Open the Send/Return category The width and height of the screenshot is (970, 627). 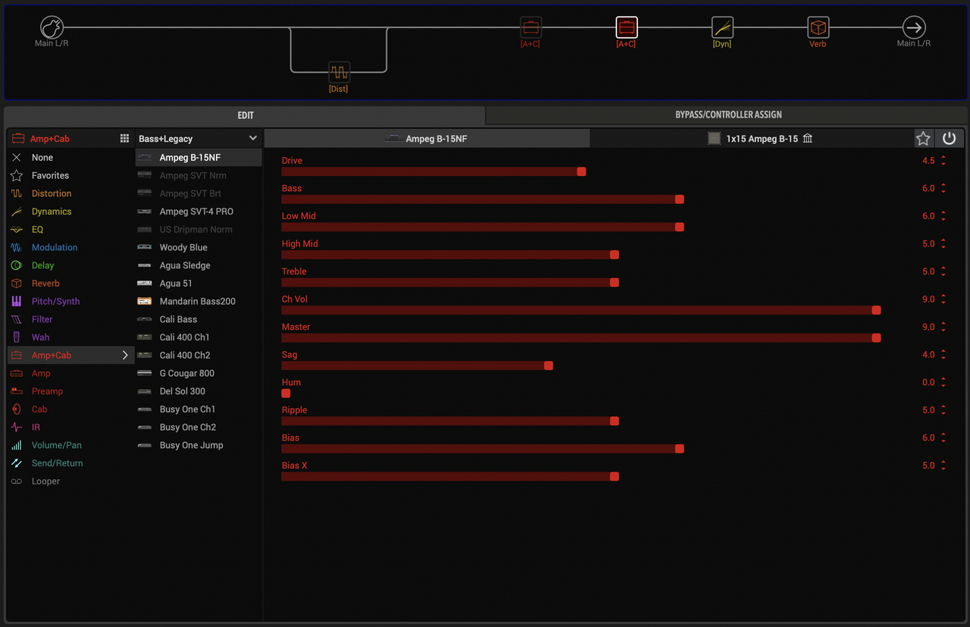(71, 463)
